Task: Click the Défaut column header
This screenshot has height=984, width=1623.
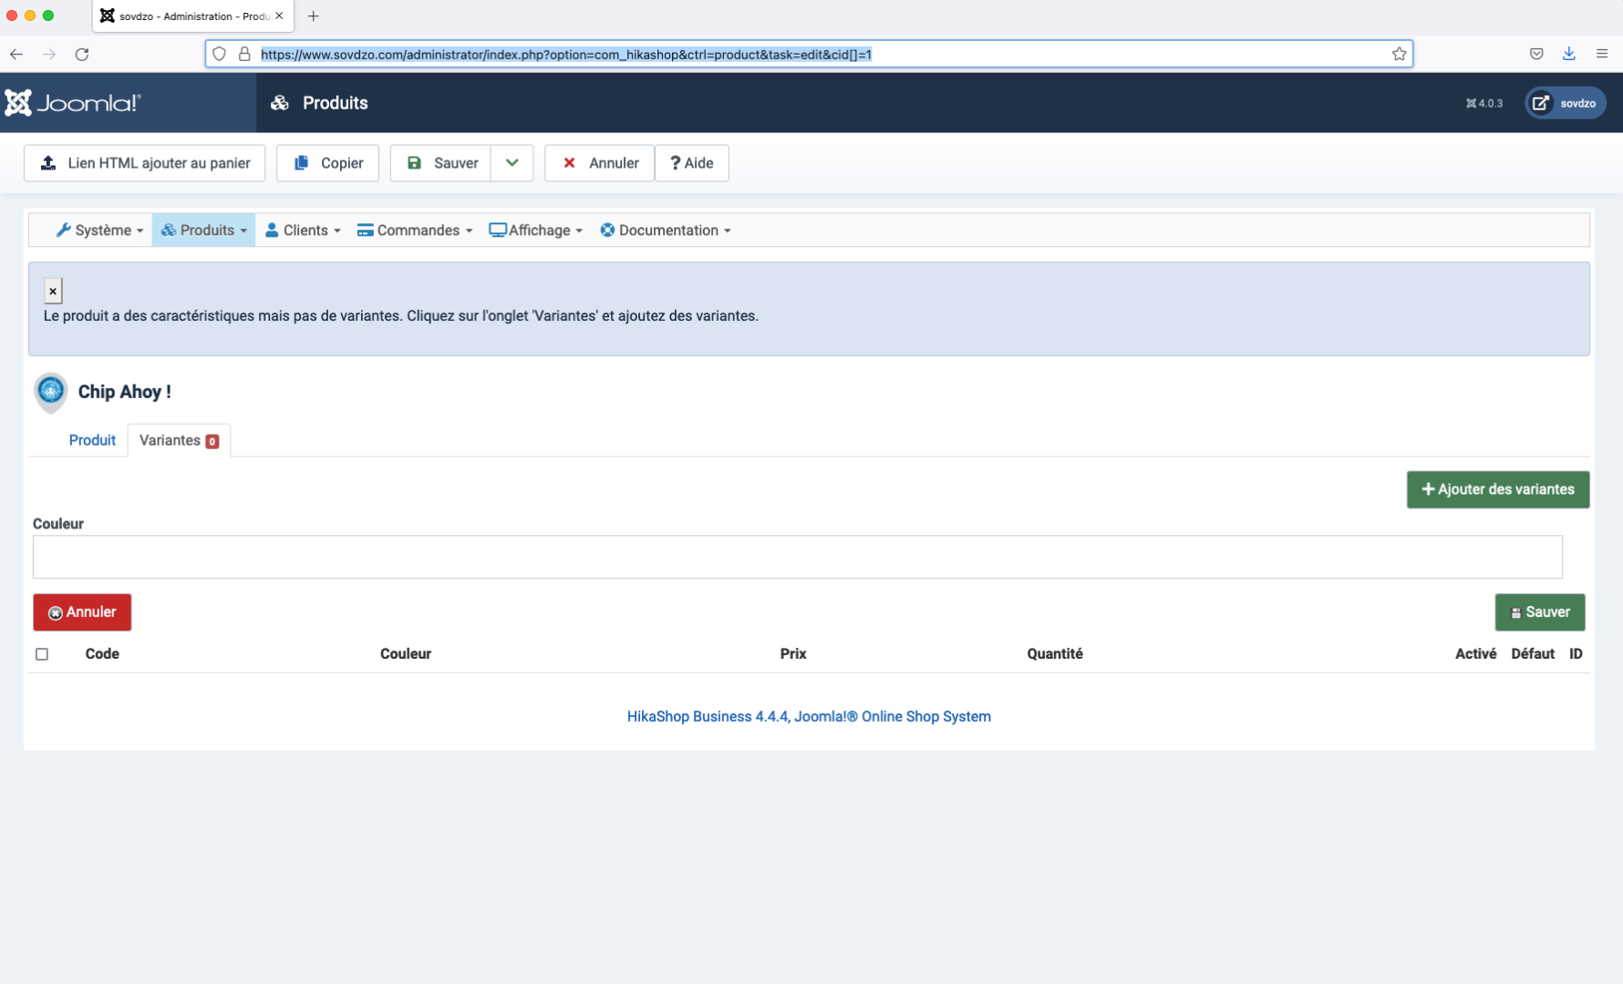Action: pos(1533,654)
